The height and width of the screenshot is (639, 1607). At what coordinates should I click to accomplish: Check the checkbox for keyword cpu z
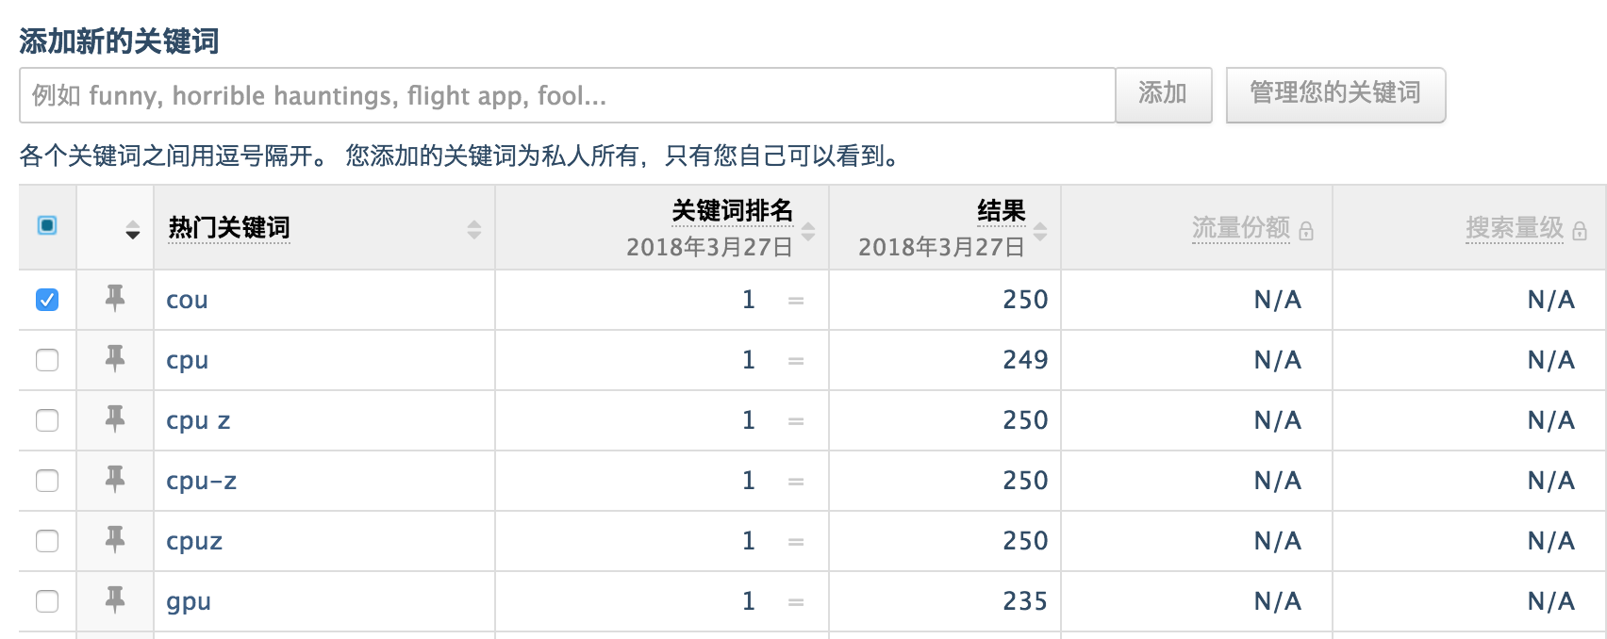tap(46, 420)
